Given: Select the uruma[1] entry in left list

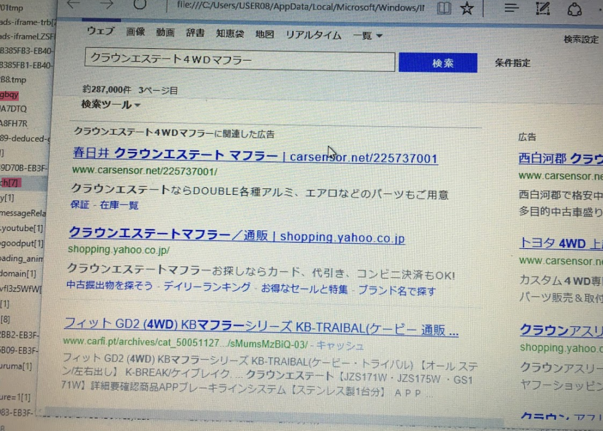Looking at the screenshot, I should pyautogui.click(x=16, y=366).
